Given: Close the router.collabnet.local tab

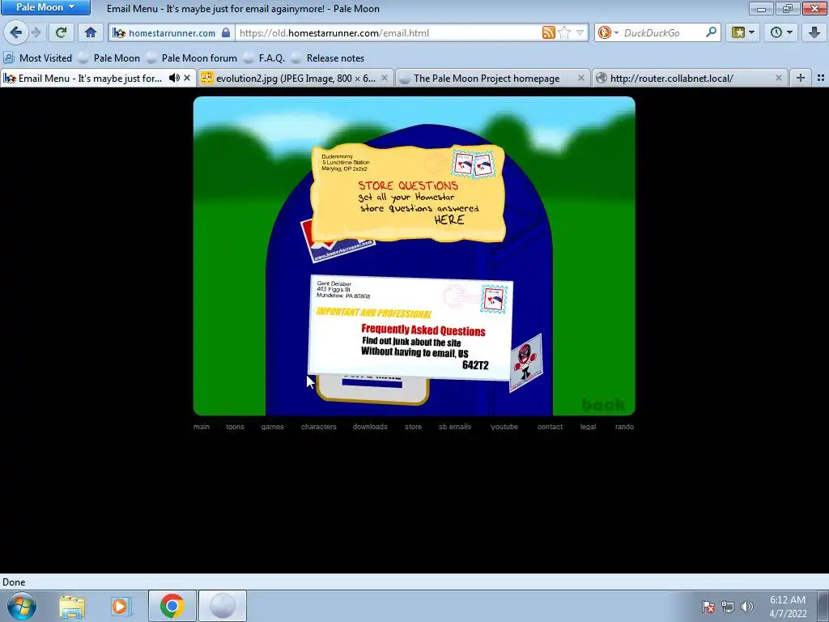Looking at the screenshot, I should (778, 79).
